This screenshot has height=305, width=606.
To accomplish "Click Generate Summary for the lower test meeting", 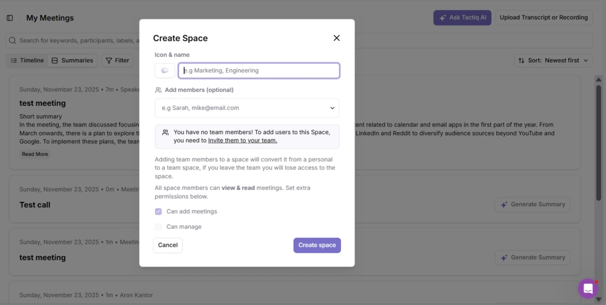I will 532,258.
